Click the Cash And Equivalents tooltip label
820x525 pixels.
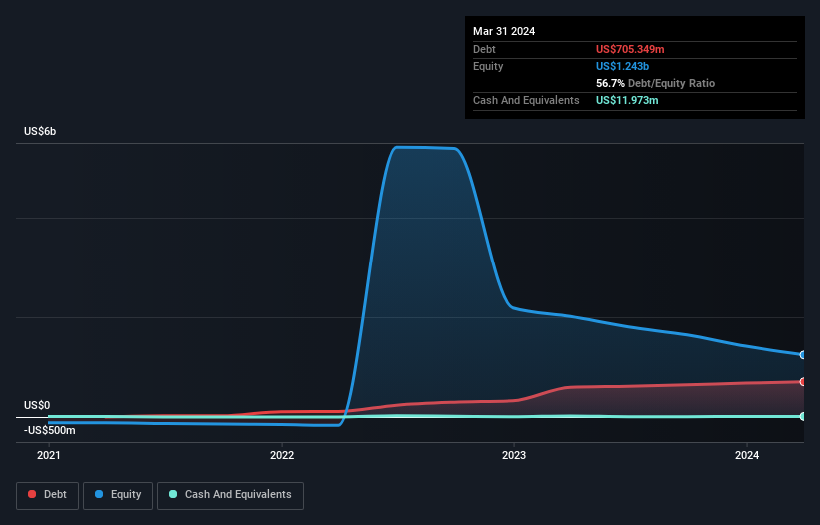(526, 100)
